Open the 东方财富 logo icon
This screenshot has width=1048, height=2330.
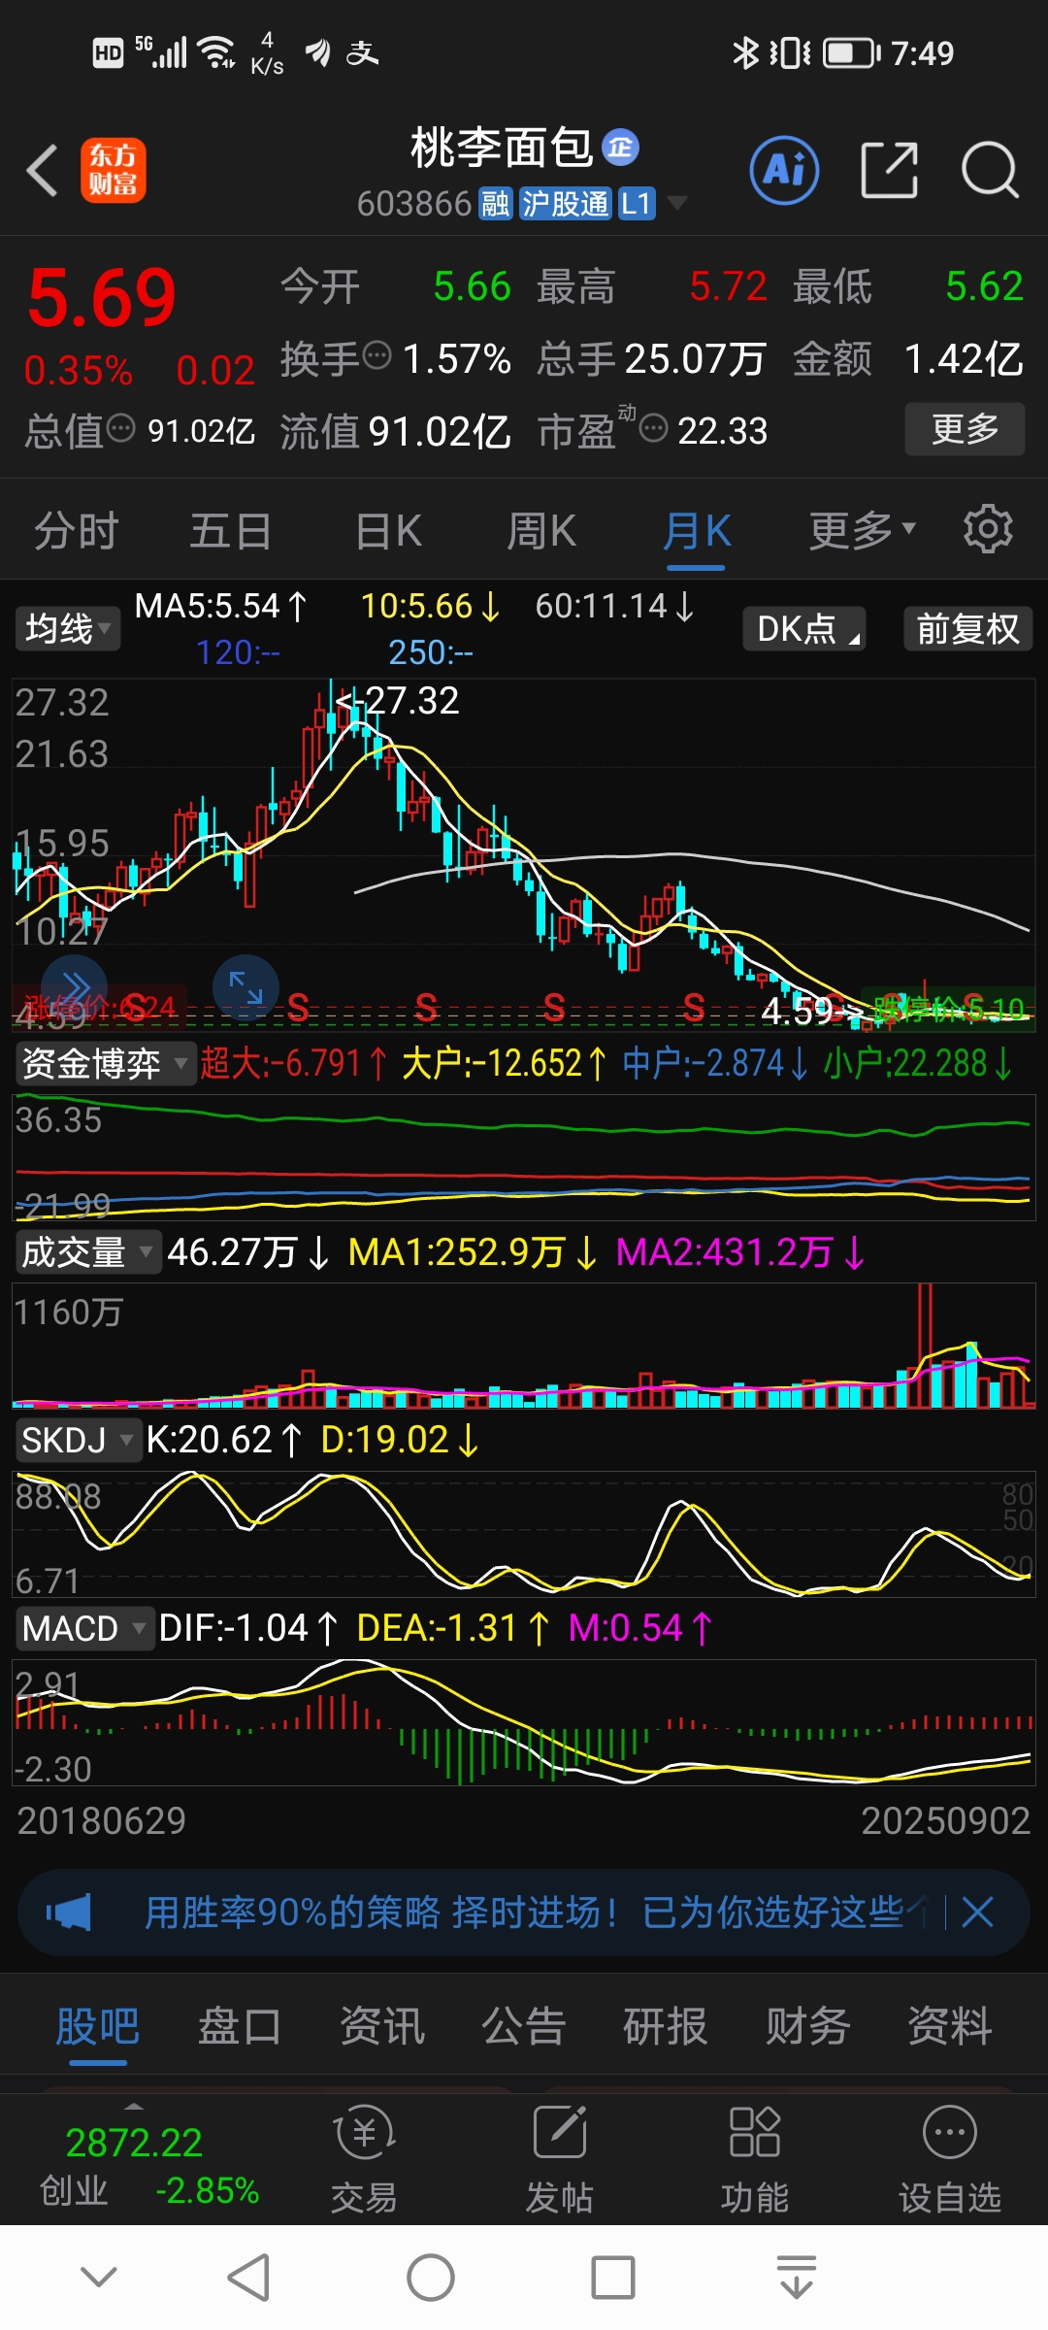coord(113,170)
